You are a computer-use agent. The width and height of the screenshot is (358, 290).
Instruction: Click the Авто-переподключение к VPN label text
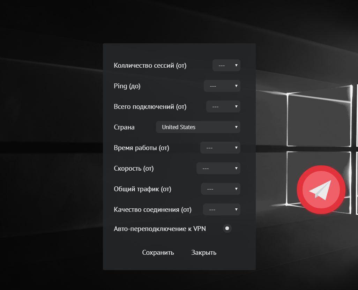pos(160,229)
